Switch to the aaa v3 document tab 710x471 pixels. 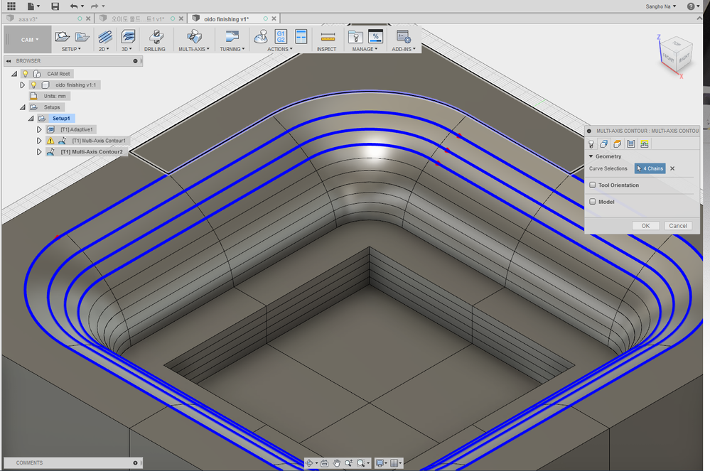(x=28, y=19)
